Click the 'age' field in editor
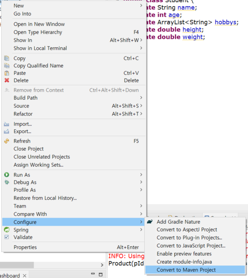This screenshot has height=278, width=248. [174, 15]
